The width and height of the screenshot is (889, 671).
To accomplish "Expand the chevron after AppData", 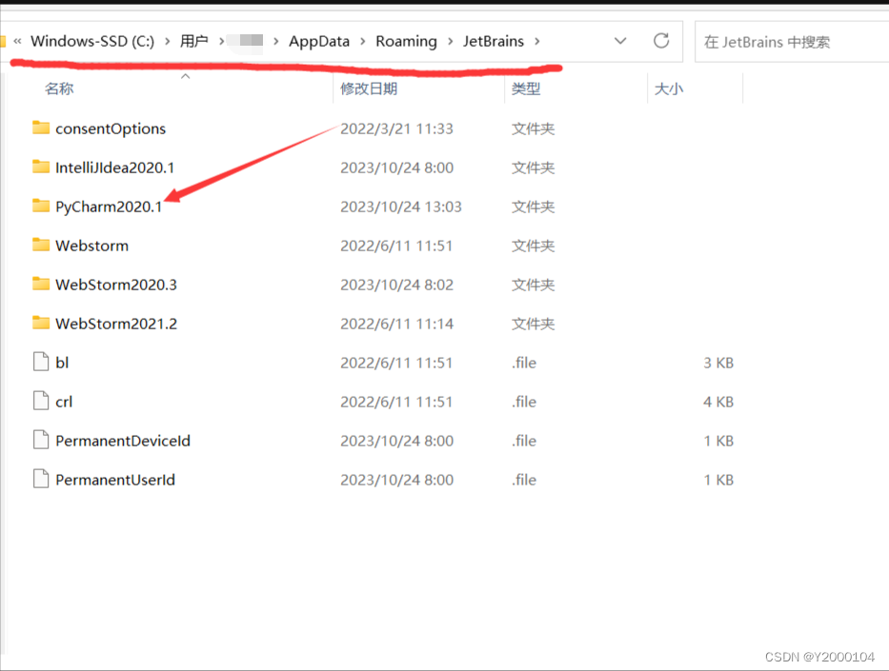I will (x=363, y=41).
